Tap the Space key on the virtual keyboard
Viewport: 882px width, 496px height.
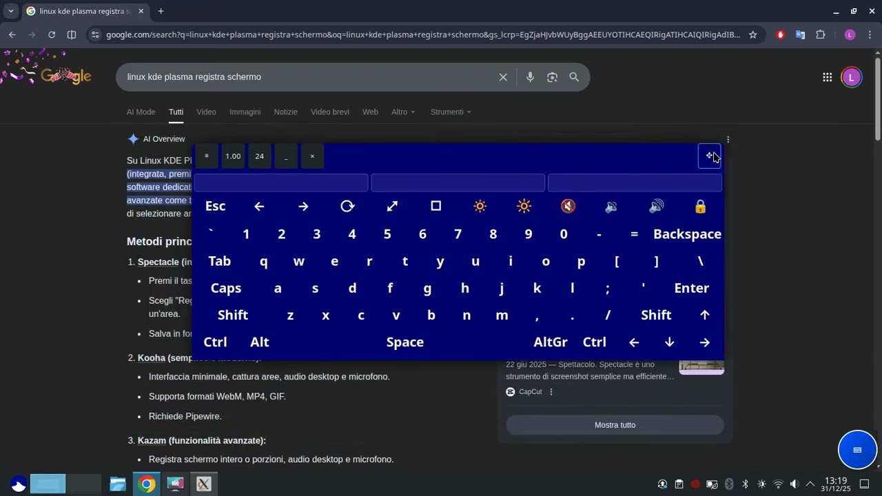(x=404, y=342)
